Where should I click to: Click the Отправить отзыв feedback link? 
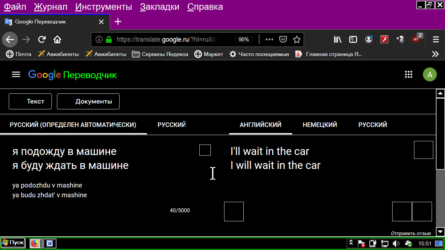point(411,233)
